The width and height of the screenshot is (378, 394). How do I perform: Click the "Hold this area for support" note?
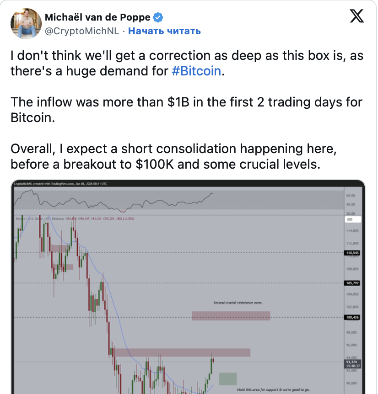[273, 390]
